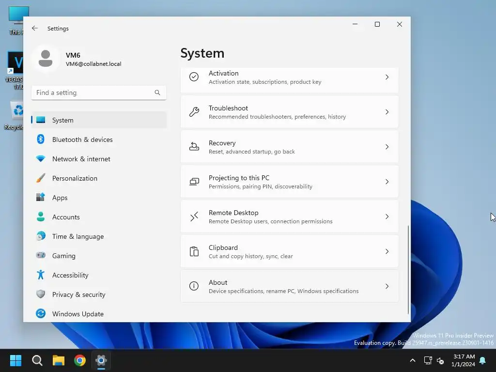The image size is (496, 372).
Task: Click the Clipboard icon
Action: tap(194, 251)
